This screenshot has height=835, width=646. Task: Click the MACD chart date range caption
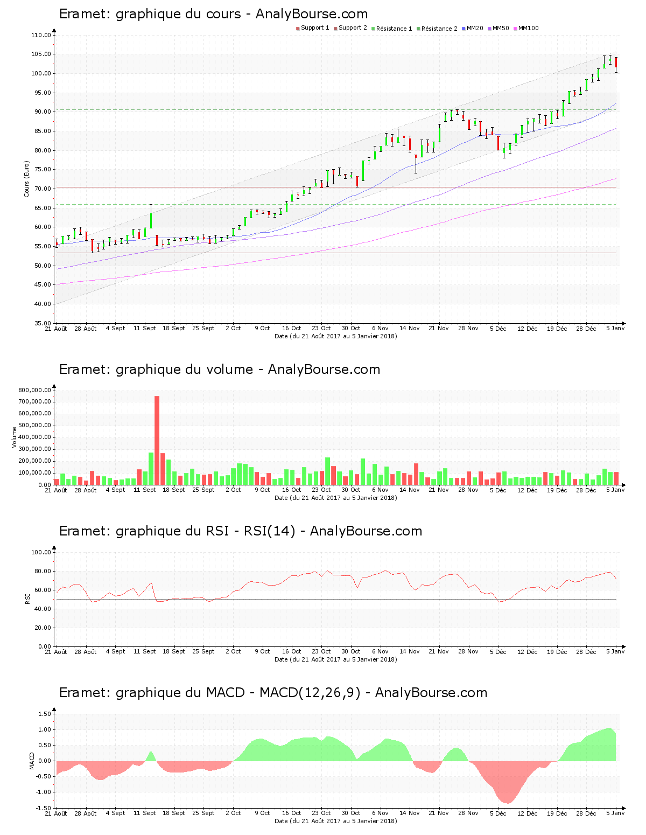(336, 821)
